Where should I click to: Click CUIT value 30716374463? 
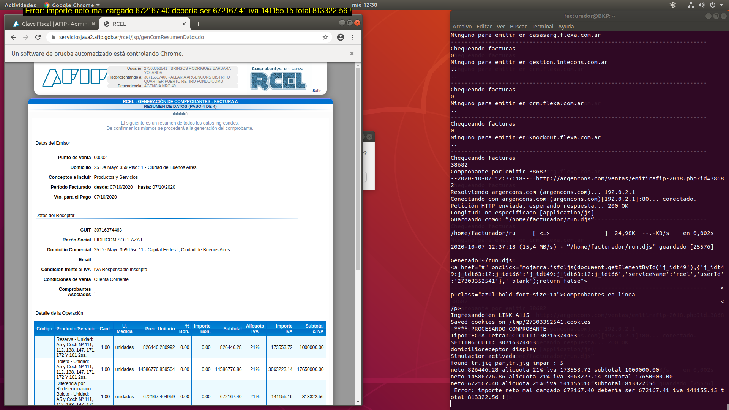tap(108, 230)
